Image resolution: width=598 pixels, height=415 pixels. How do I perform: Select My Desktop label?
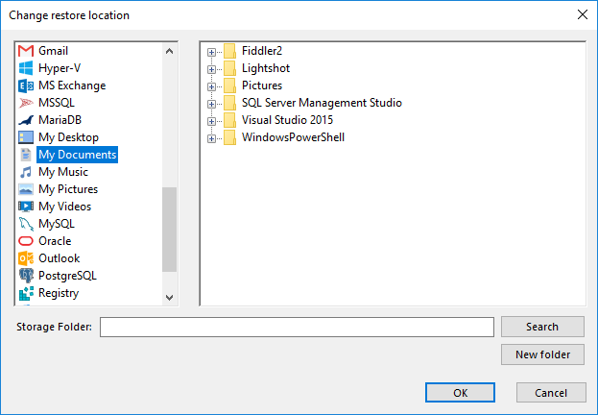(69, 137)
